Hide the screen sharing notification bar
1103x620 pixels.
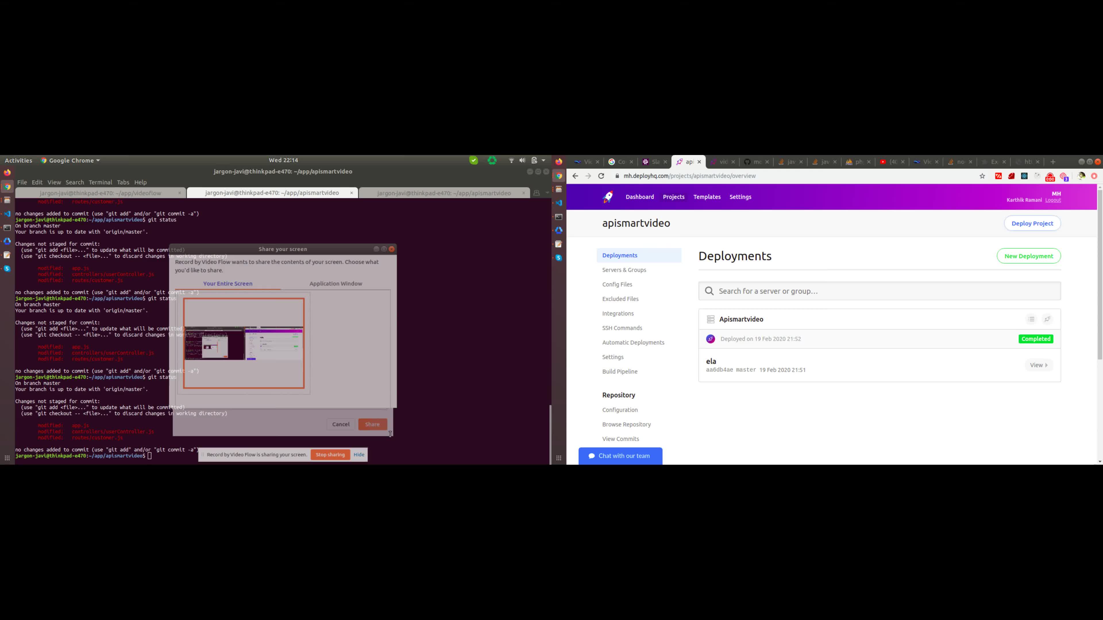pos(359,454)
